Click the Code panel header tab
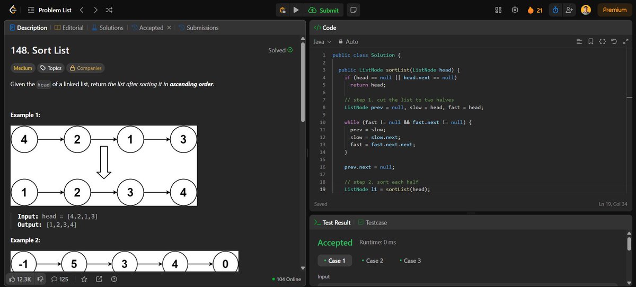This screenshot has width=636, height=287. (325, 28)
